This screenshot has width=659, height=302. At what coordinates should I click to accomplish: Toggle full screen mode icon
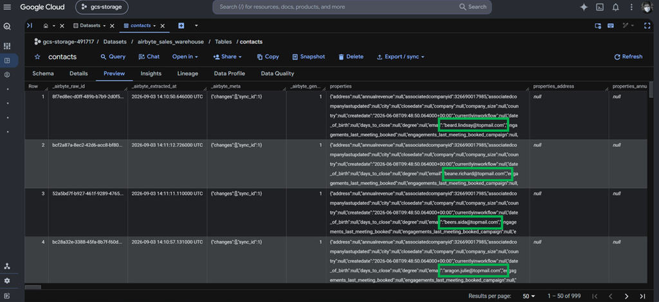647,26
